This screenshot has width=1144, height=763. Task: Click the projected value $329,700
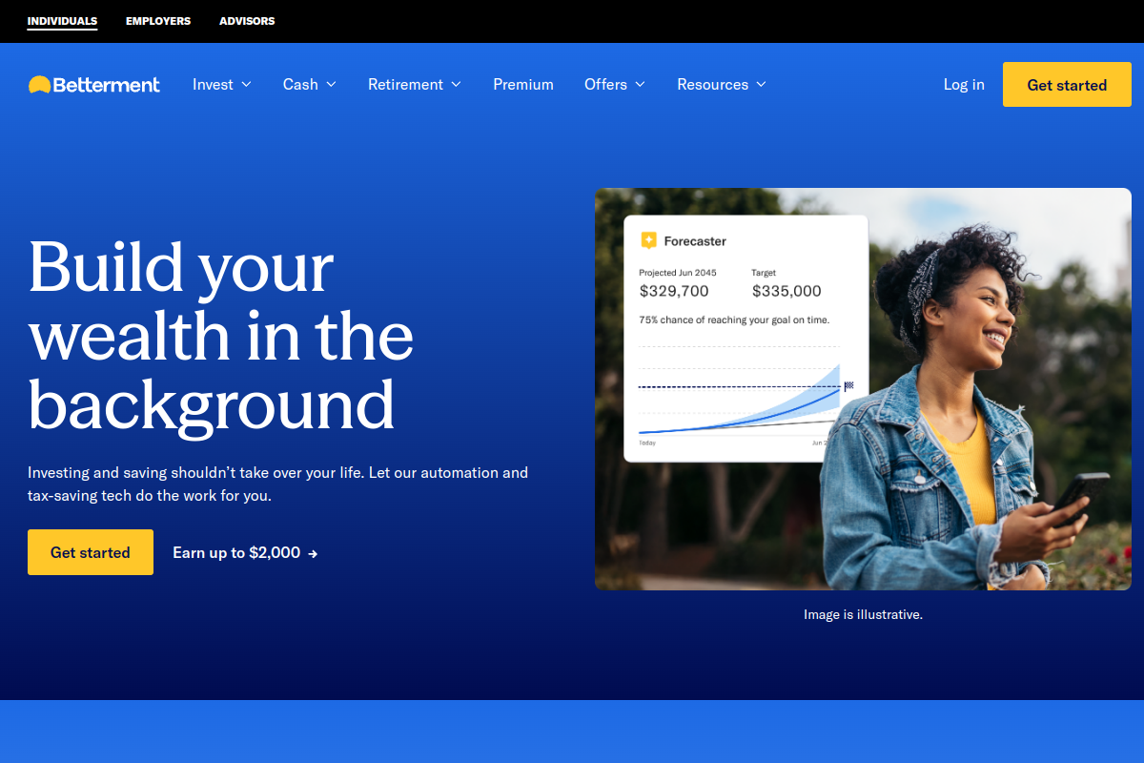click(674, 291)
